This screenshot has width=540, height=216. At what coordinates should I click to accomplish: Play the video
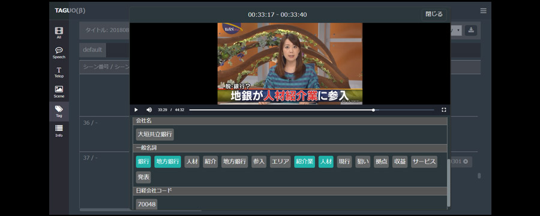[136, 110]
